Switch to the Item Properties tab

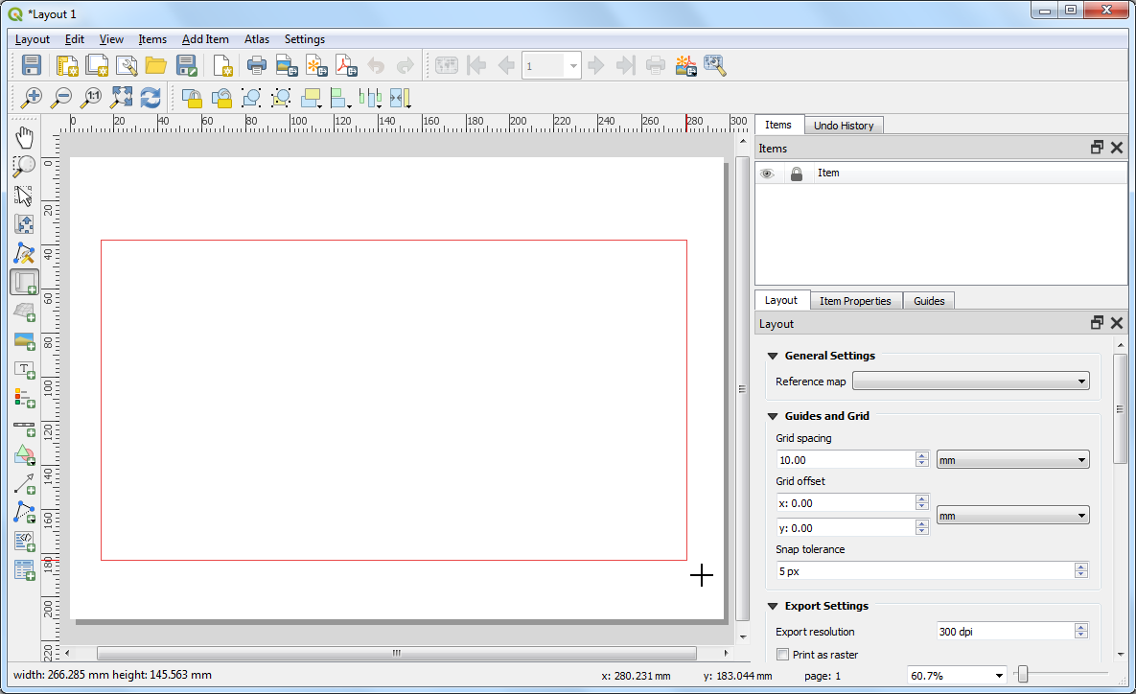tap(855, 301)
